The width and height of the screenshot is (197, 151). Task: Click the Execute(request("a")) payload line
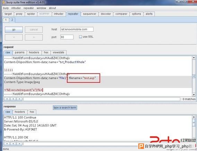click(23, 90)
